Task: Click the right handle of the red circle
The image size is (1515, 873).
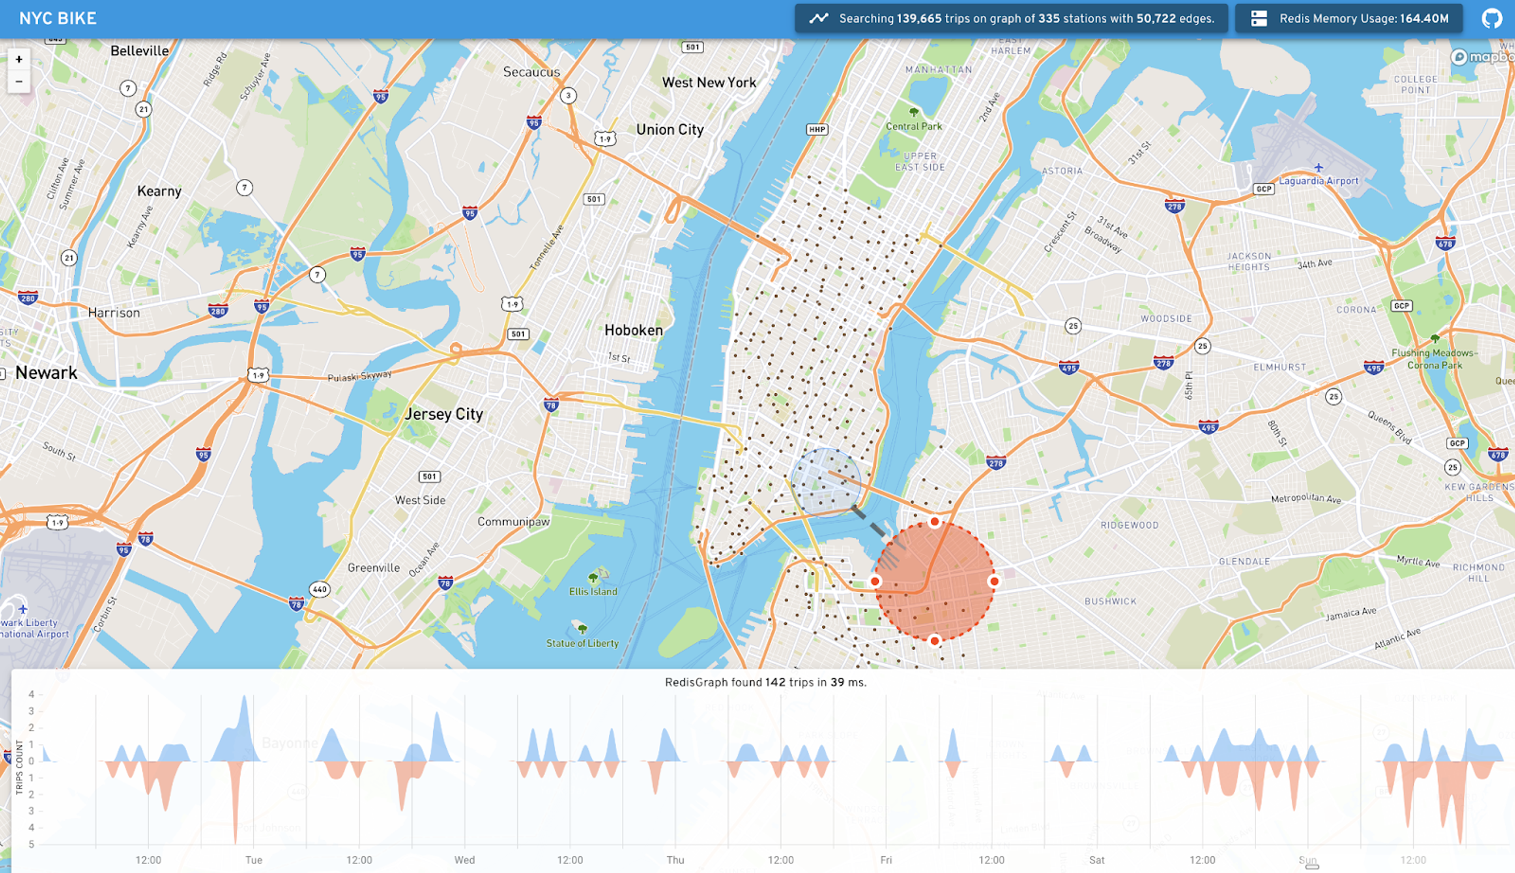Action: point(994,581)
